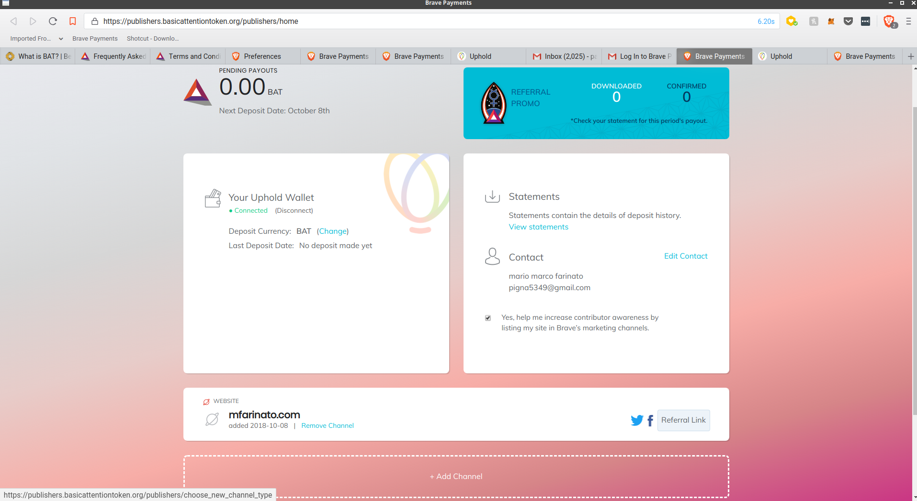The height and width of the screenshot is (501, 917).
Task: Open the Shotcut - Download bookmark
Action: coord(153,39)
